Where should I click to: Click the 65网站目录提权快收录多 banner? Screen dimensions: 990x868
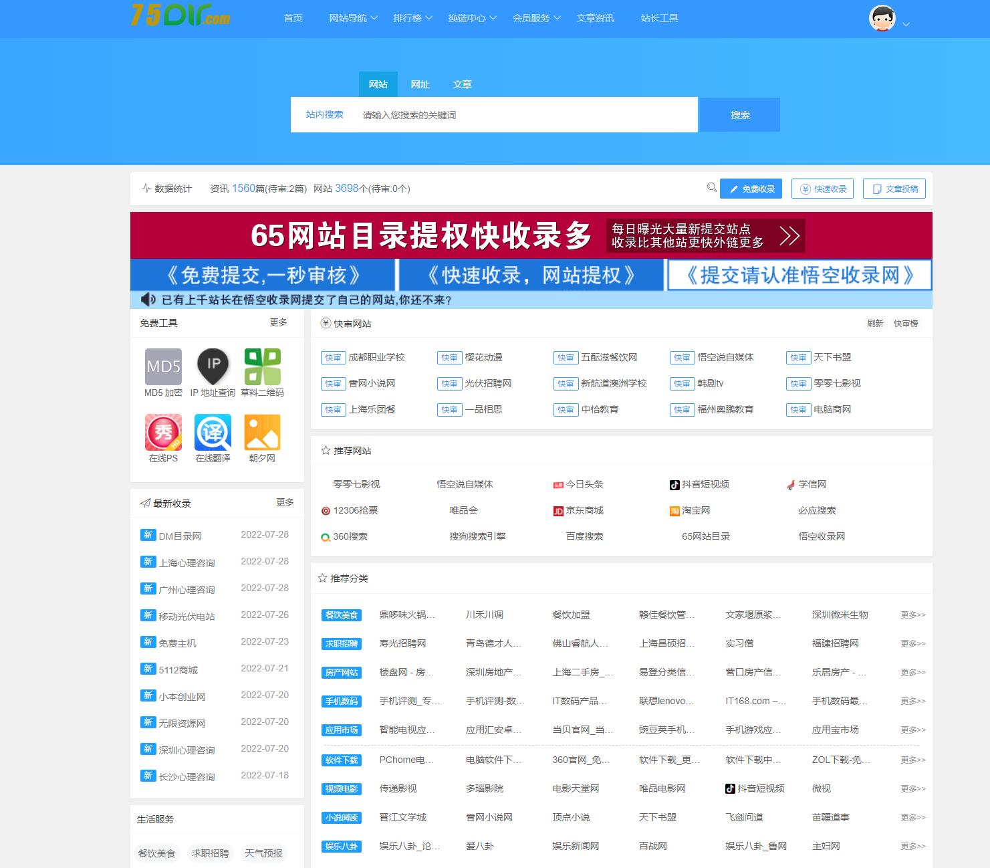point(531,235)
